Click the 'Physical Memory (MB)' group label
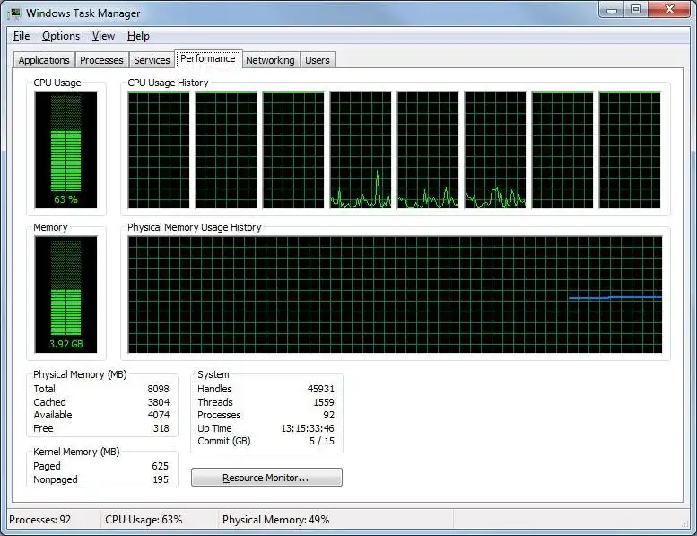 80,374
